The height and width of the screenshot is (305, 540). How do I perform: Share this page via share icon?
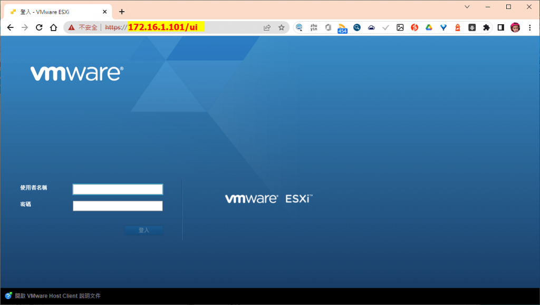coord(267,27)
